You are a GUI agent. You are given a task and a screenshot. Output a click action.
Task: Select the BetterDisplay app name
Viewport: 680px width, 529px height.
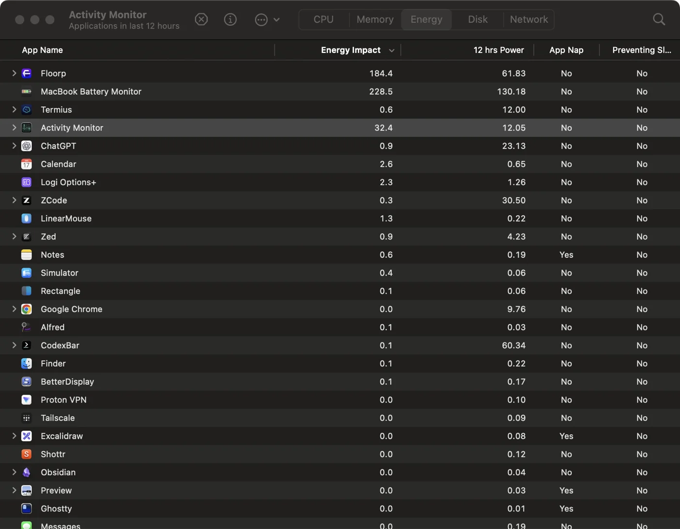pyautogui.click(x=68, y=382)
